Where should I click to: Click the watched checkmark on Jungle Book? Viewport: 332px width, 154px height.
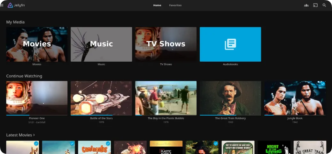pyautogui.click(x=323, y=84)
